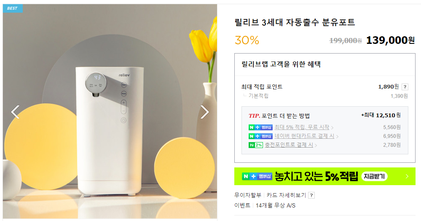Expand arrow after 최대 5% 적립, 무료 시작
This screenshot has height=221, width=421.
point(332,128)
